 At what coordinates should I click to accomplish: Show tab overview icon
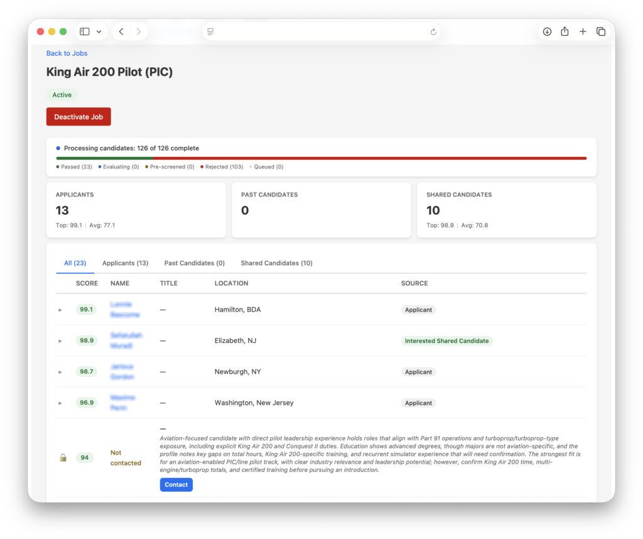click(601, 31)
